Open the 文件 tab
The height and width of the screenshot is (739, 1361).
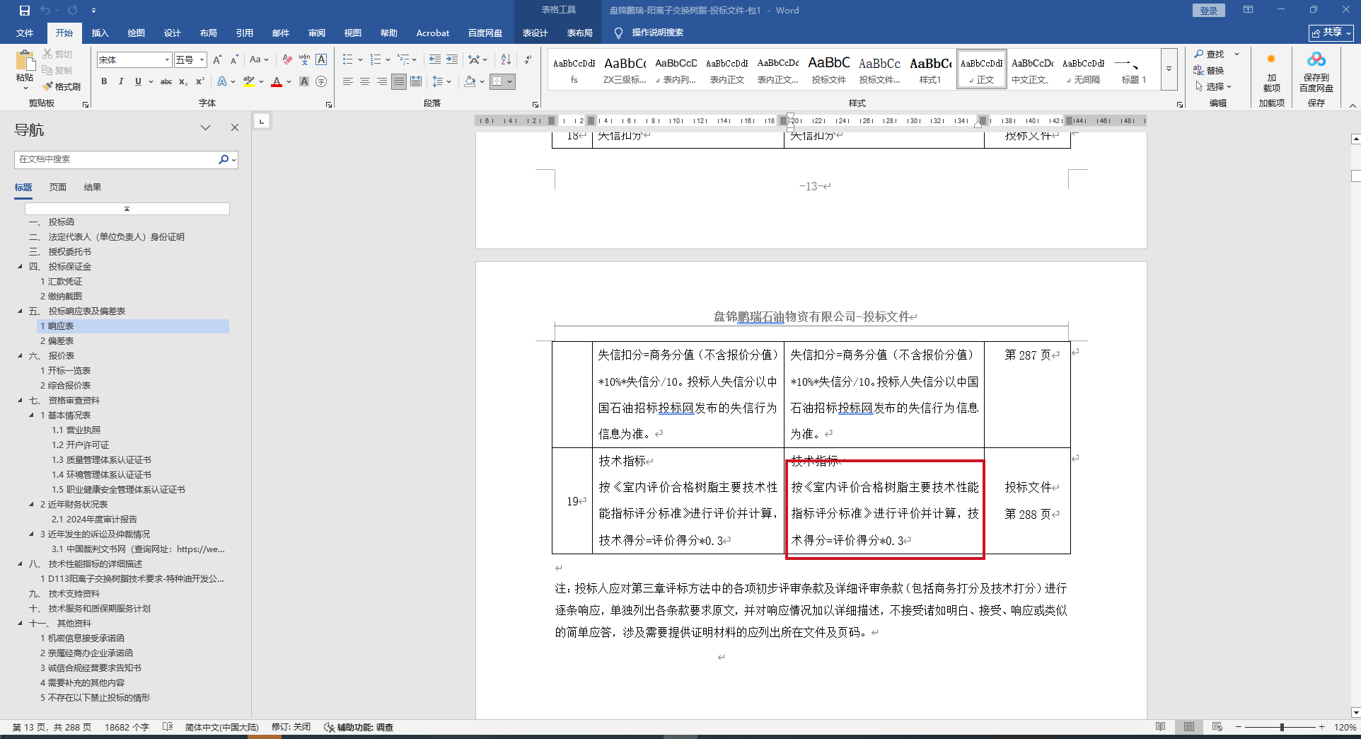(x=25, y=33)
